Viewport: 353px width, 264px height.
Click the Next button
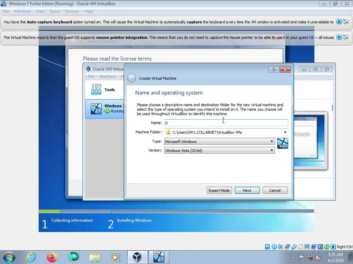pos(247,190)
